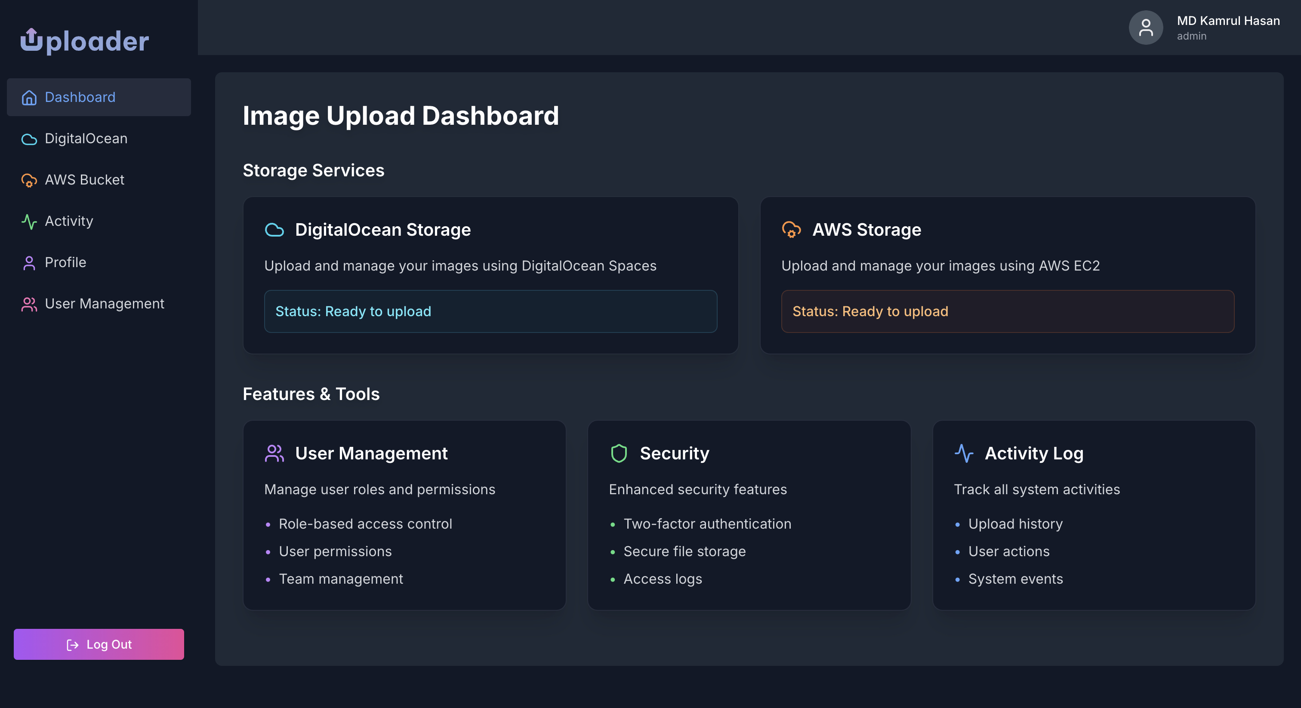Click the AWS Bucket cloud-gear icon in sidebar
The width and height of the screenshot is (1301, 708).
(29, 180)
